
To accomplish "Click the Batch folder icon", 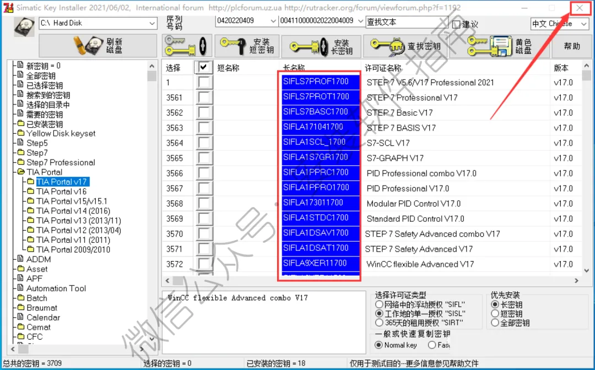I will point(21,298).
